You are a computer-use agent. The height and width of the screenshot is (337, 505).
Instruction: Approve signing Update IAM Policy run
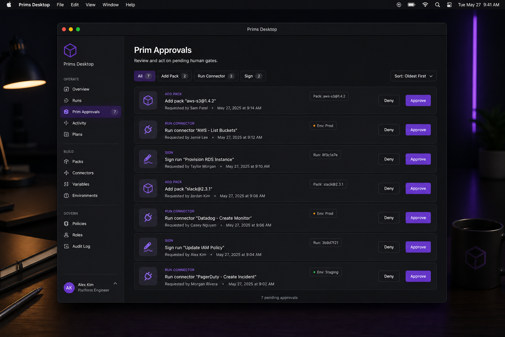[418, 247]
